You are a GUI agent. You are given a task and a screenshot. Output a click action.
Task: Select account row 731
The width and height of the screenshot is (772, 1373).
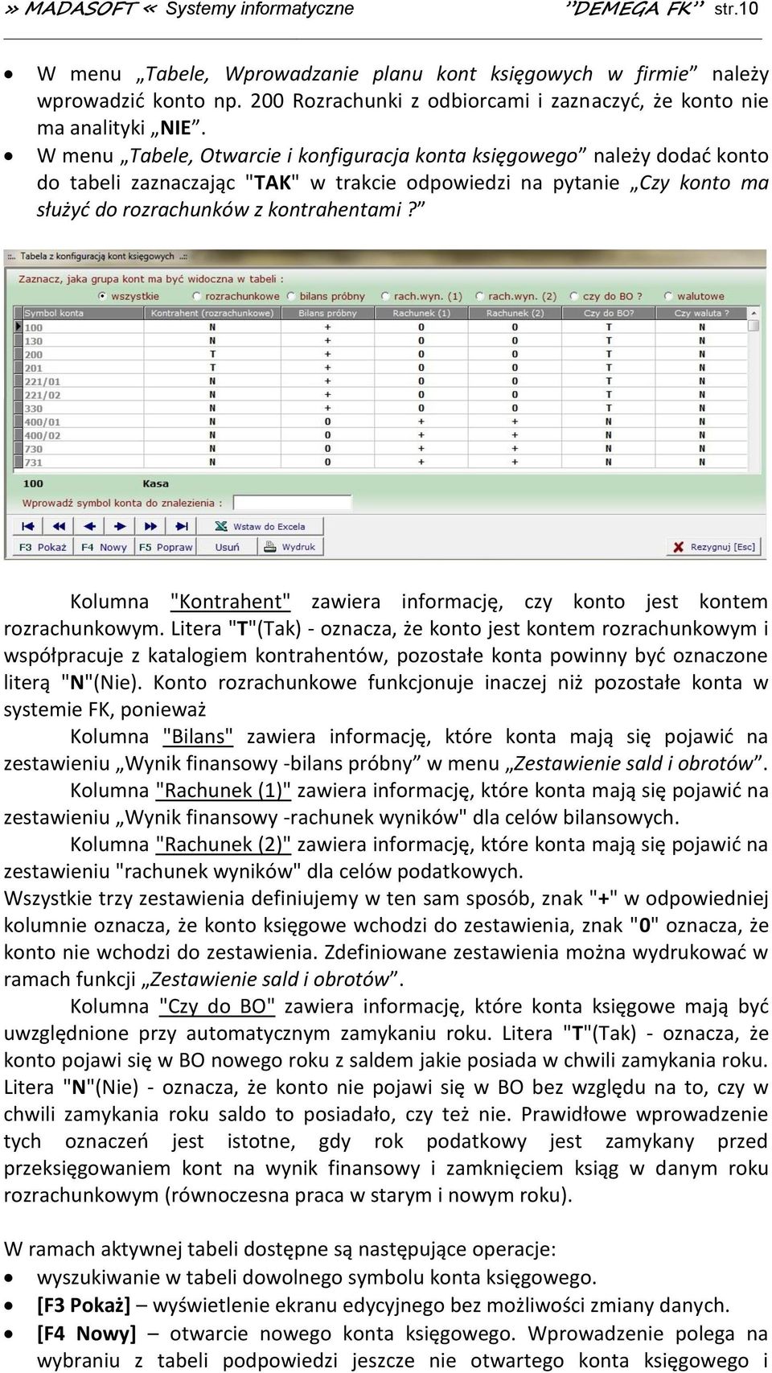pos(382,462)
